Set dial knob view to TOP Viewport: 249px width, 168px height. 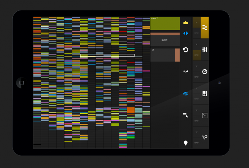click(x=196, y=66)
